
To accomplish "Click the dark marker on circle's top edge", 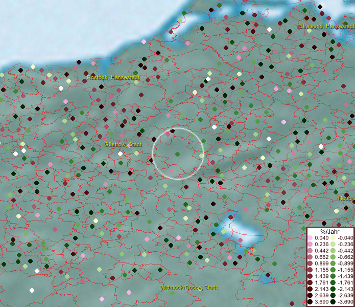I will tap(173, 131).
